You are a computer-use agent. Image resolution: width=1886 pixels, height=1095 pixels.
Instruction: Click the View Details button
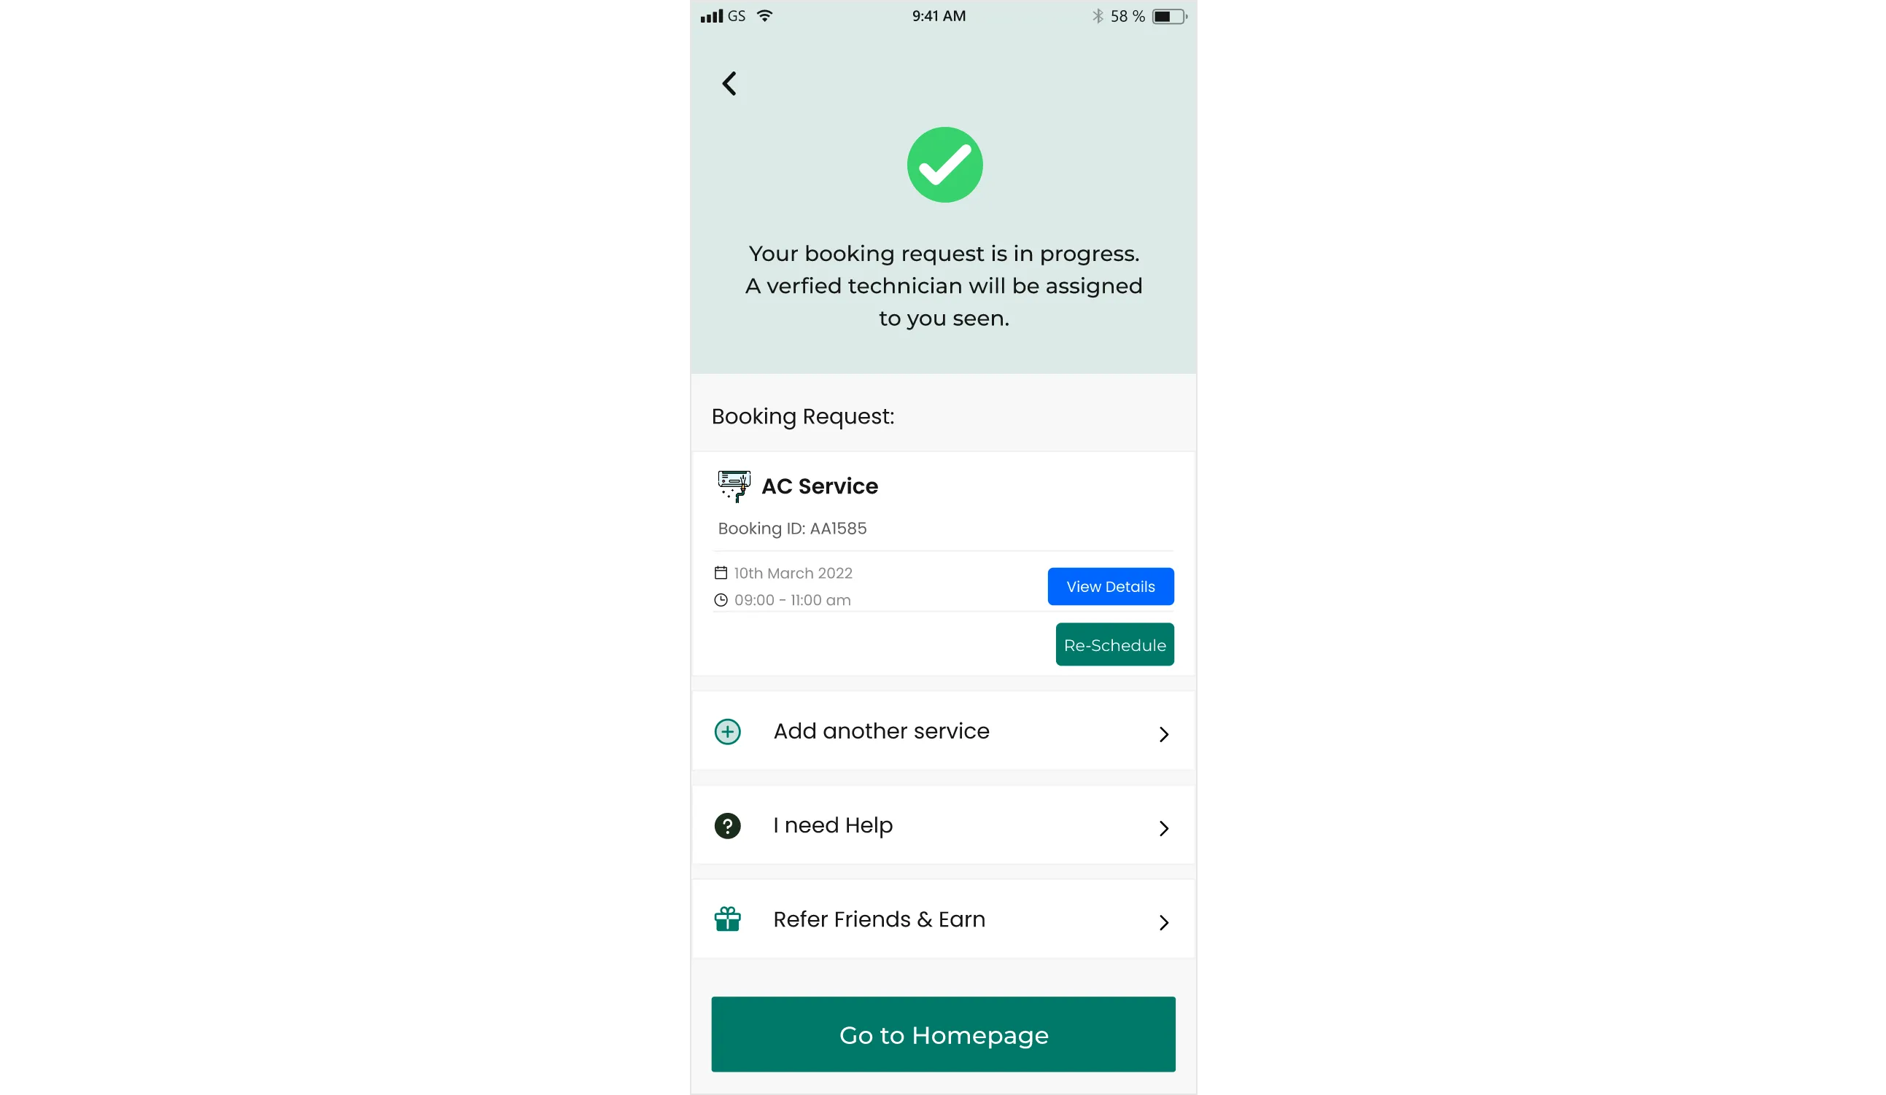point(1109,585)
